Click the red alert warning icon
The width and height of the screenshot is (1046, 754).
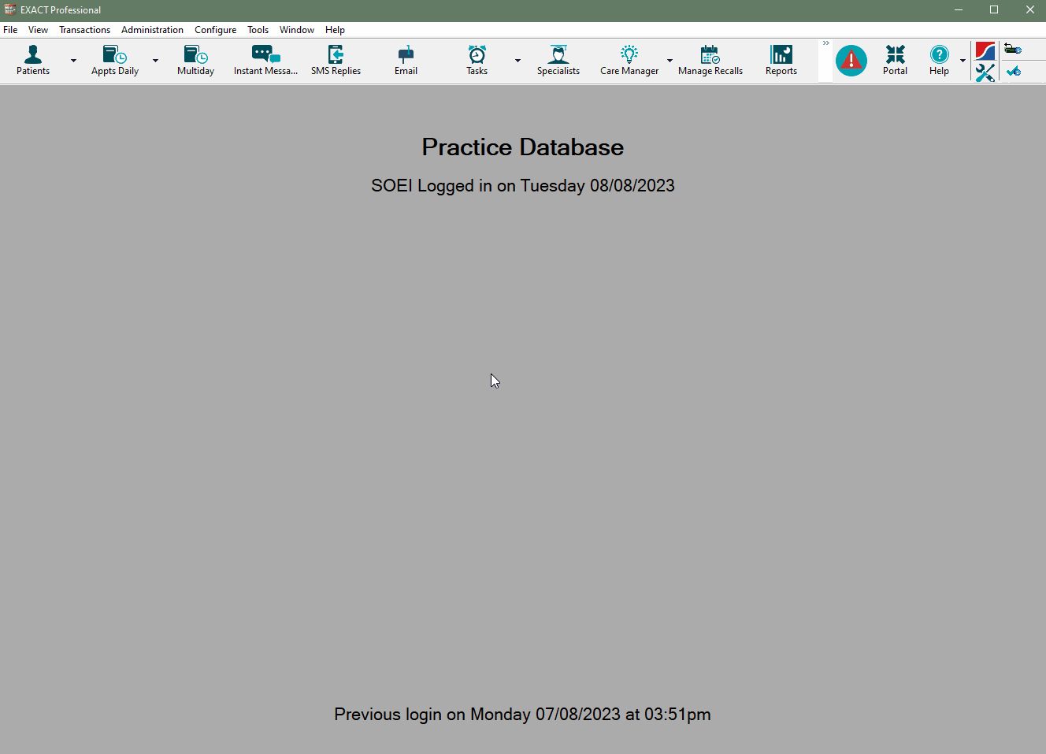pos(851,60)
